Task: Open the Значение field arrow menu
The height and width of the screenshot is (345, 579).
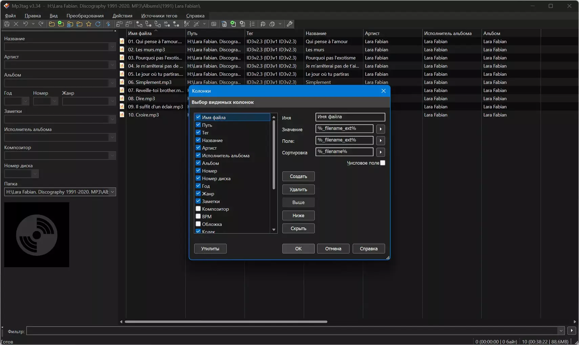Action: click(381, 129)
